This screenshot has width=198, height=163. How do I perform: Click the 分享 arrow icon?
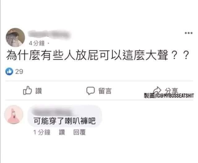tap(157, 90)
